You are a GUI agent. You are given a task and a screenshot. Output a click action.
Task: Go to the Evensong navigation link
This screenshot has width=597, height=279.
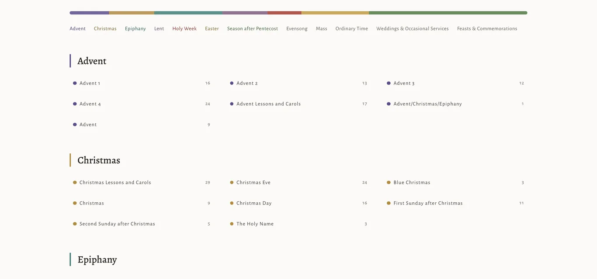(x=297, y=28)
